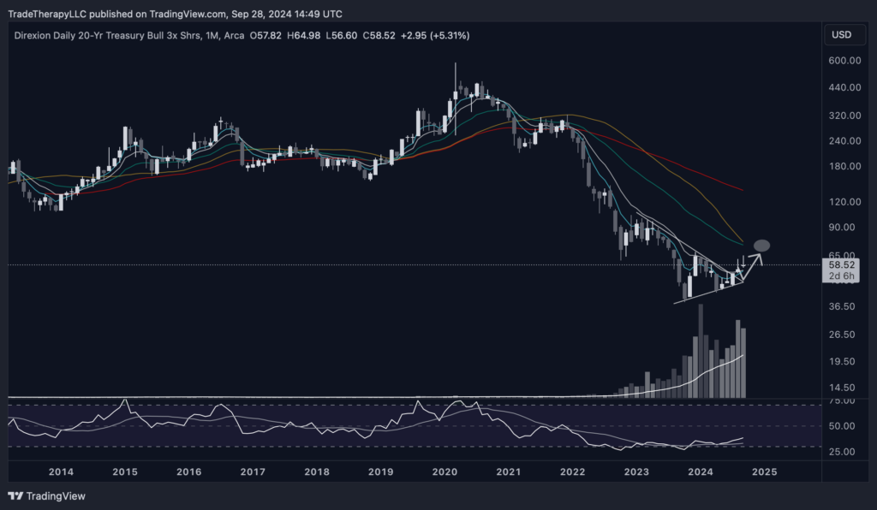Image resolution: width=877 pixels, height=510 pixels.
Task: Click the 2d 6h bar countdown label
Action: [x=838, y=276]
